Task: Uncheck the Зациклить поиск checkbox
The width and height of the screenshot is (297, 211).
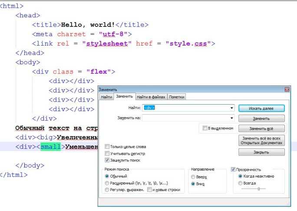Action: click(x=107, y=160)
